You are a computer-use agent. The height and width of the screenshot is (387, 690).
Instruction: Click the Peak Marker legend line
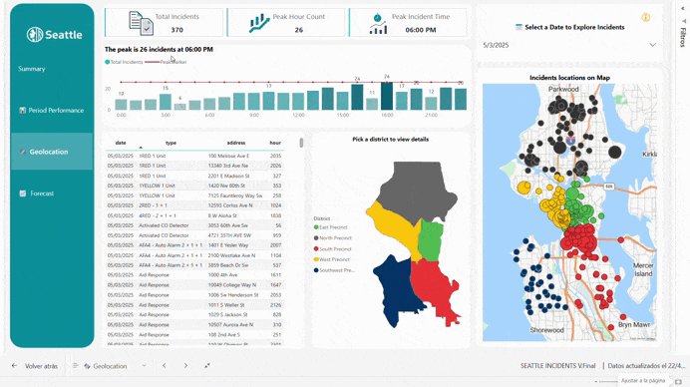point(152,62)
